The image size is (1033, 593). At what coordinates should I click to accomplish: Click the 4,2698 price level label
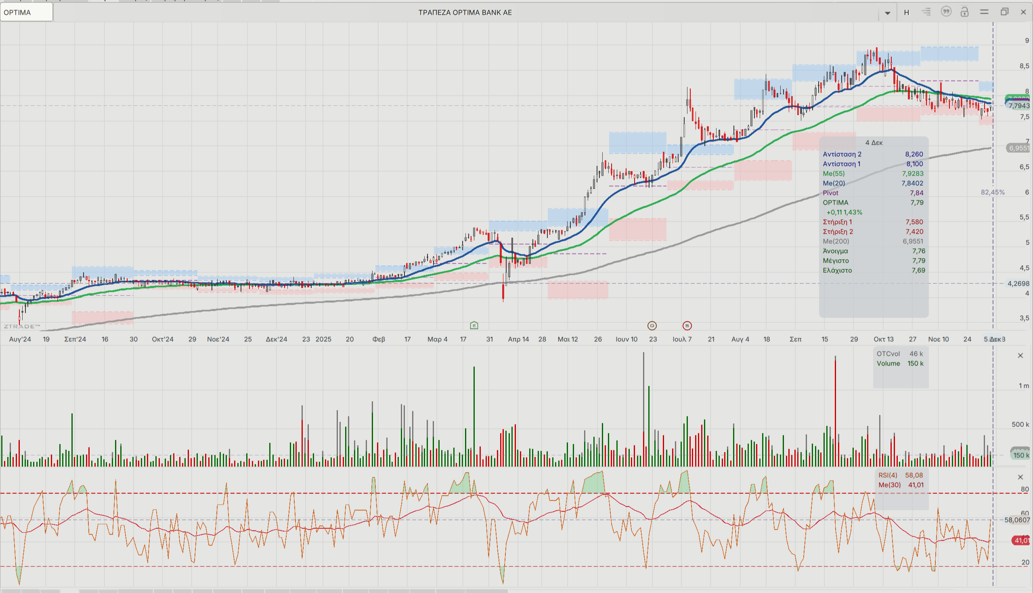(1018, 283)
